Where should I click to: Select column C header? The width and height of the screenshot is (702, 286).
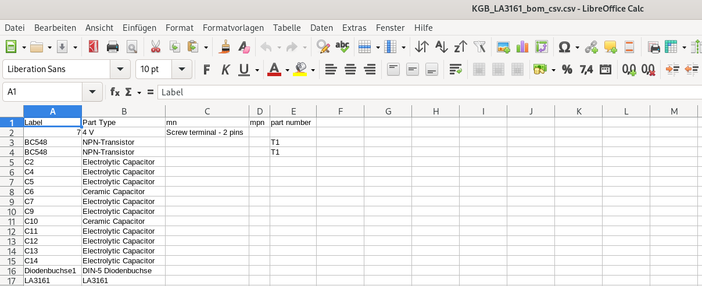click(207, 112)
